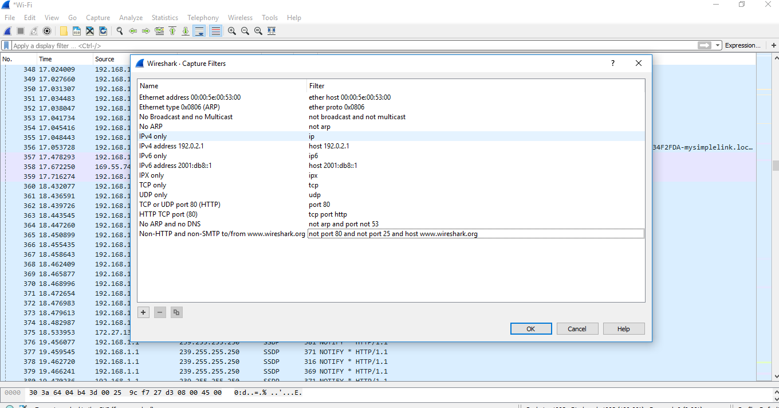Image resolution: width=779 pixels, height=408 pixels.
Task: Apply the display filter arrow button
Action: pyautogui.click(x=705, y=45)
